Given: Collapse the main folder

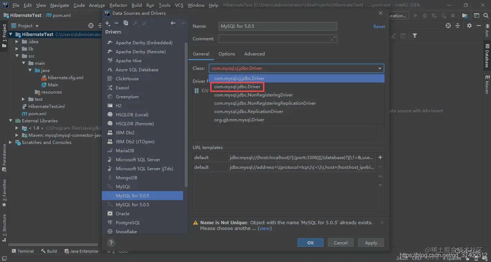Looking at the screenshot, I should tap(24, 63).
